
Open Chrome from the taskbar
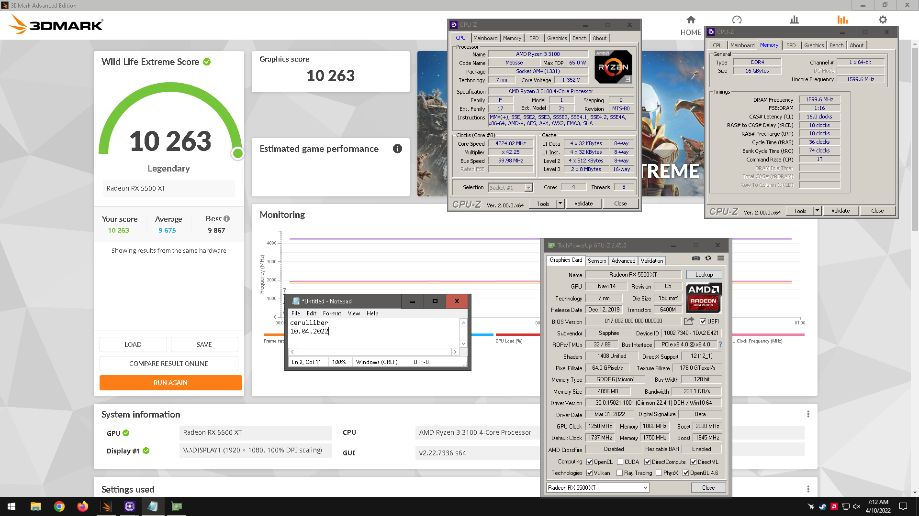tap(59, 506)
